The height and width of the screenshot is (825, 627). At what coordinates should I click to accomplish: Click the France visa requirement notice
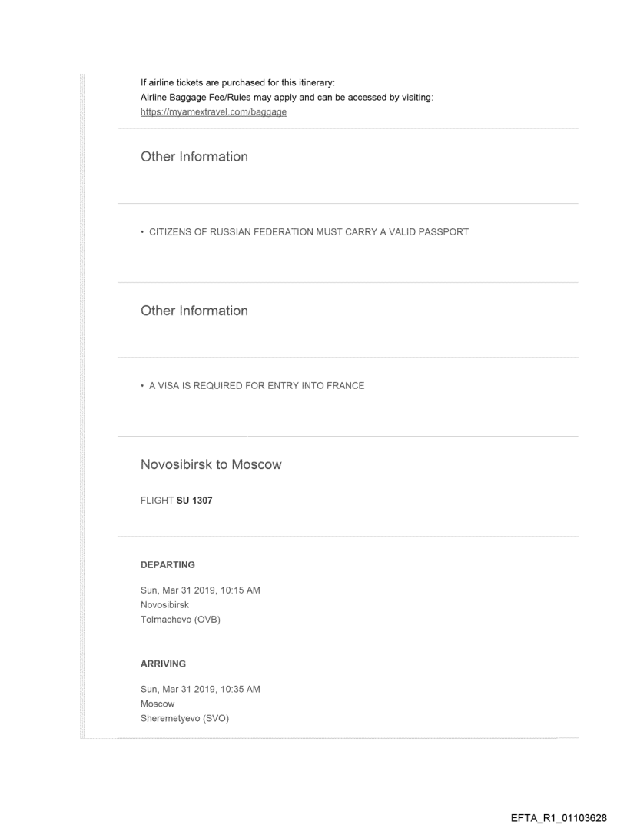(x=252, y=386)
